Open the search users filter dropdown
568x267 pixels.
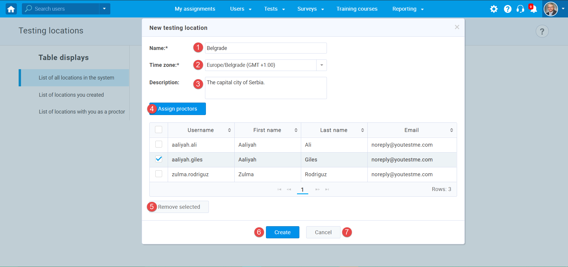(104, 9)
